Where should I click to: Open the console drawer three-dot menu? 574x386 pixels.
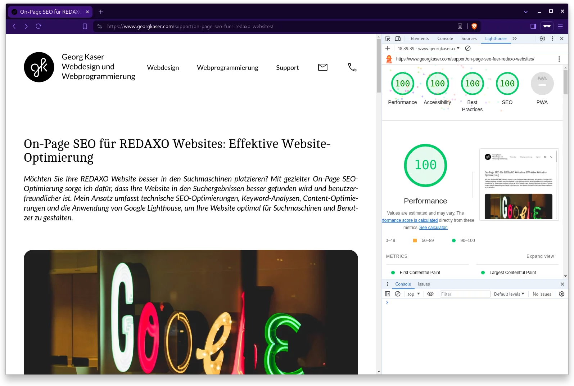(388, 284)
